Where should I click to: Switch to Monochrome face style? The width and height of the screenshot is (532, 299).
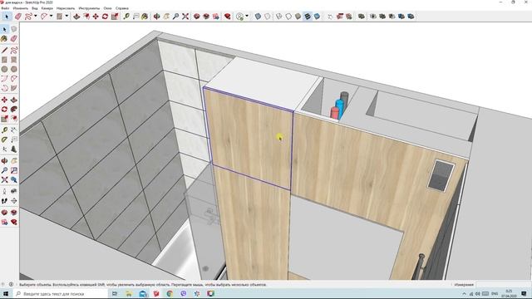pos(317,17)
